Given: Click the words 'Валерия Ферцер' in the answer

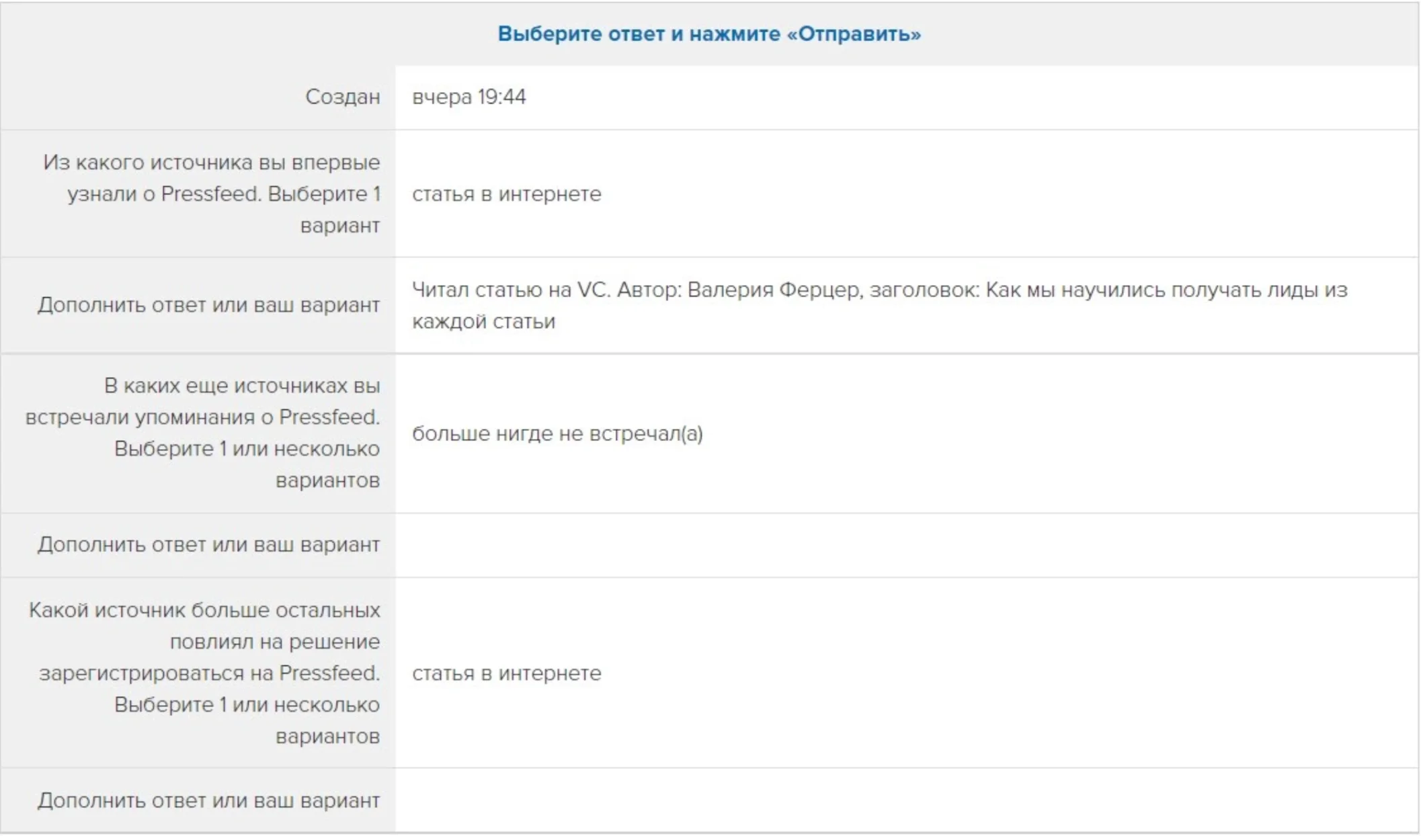Looking at the screenshot, I should 773,290.
